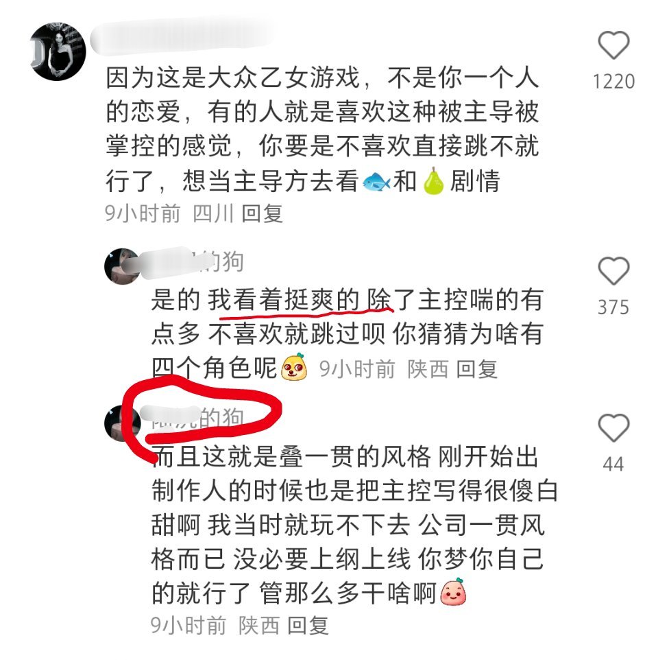Screen dimensions: 658x660
Task: Open the avatar of the 44-likes reply
Action: click(x=122, y=423)
